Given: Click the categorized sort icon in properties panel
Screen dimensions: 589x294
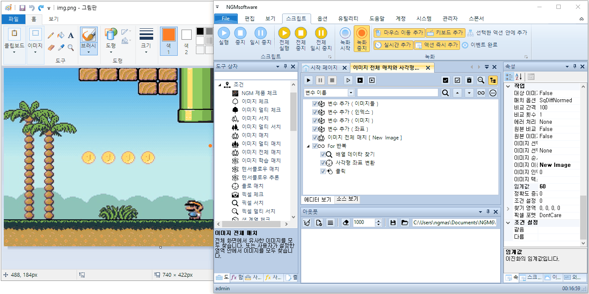Looking at the screenshot, I should click(509, 76).
